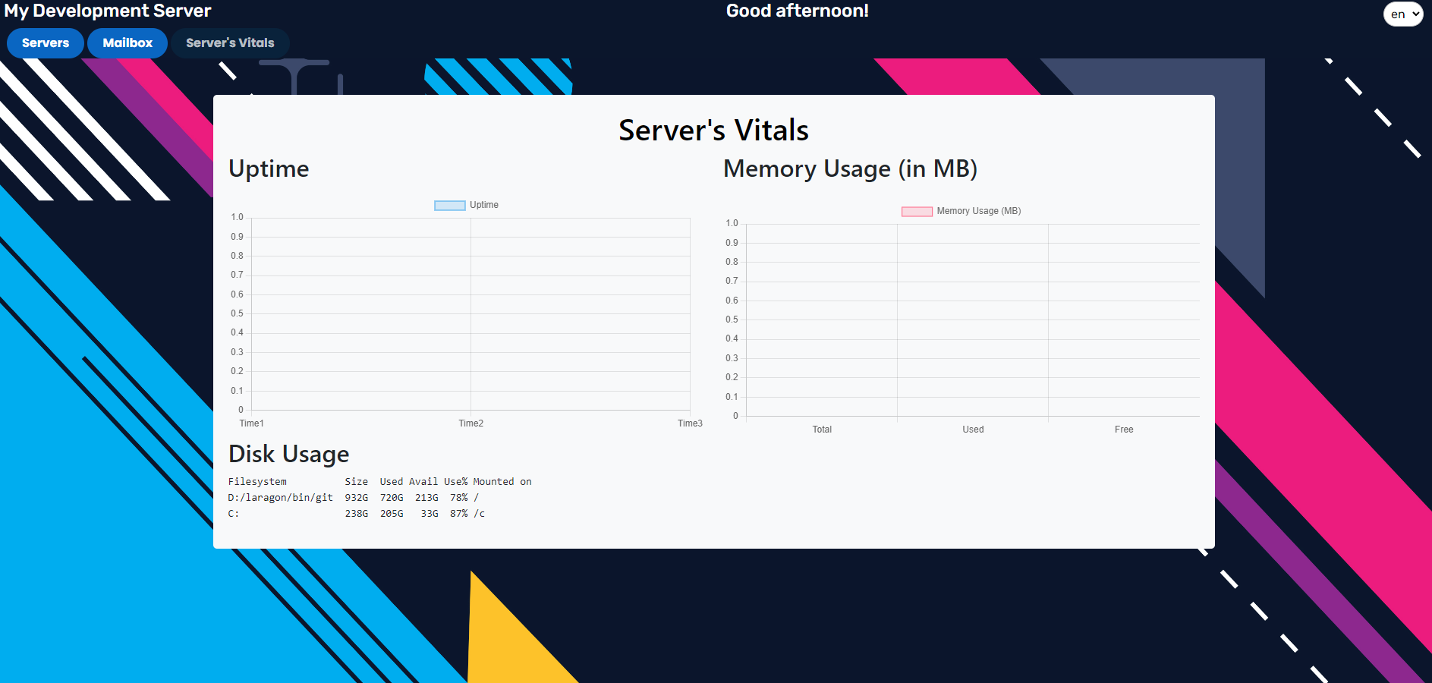Click the 78% use value
1432x683 pixels.
(459, 498)
